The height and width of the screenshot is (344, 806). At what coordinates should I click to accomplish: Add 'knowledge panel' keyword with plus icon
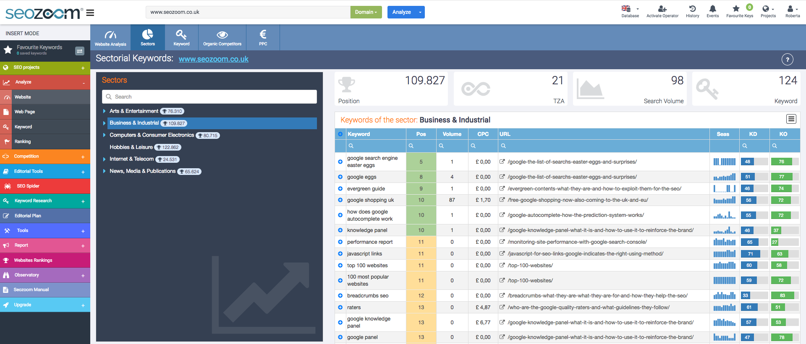[340, 230]
